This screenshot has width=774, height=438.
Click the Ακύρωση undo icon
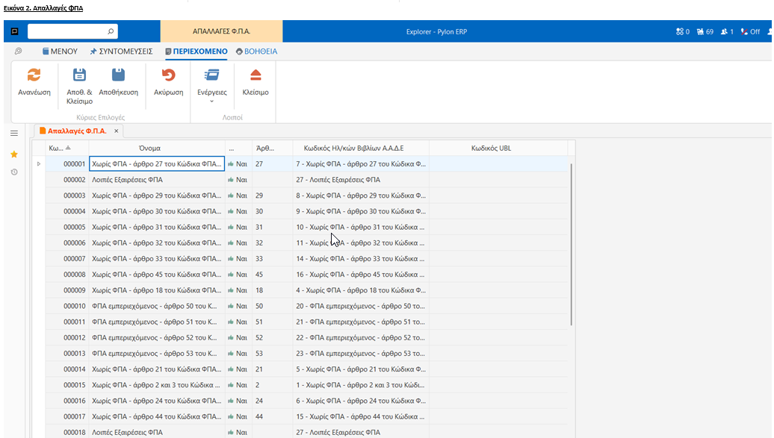point(168,75)
